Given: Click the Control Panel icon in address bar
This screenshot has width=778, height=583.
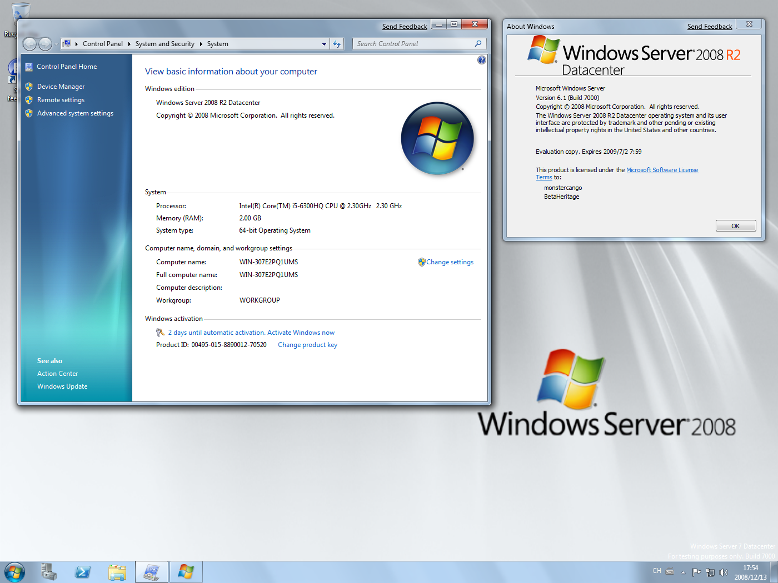Looking at the screenshot, I should point(67,43).
